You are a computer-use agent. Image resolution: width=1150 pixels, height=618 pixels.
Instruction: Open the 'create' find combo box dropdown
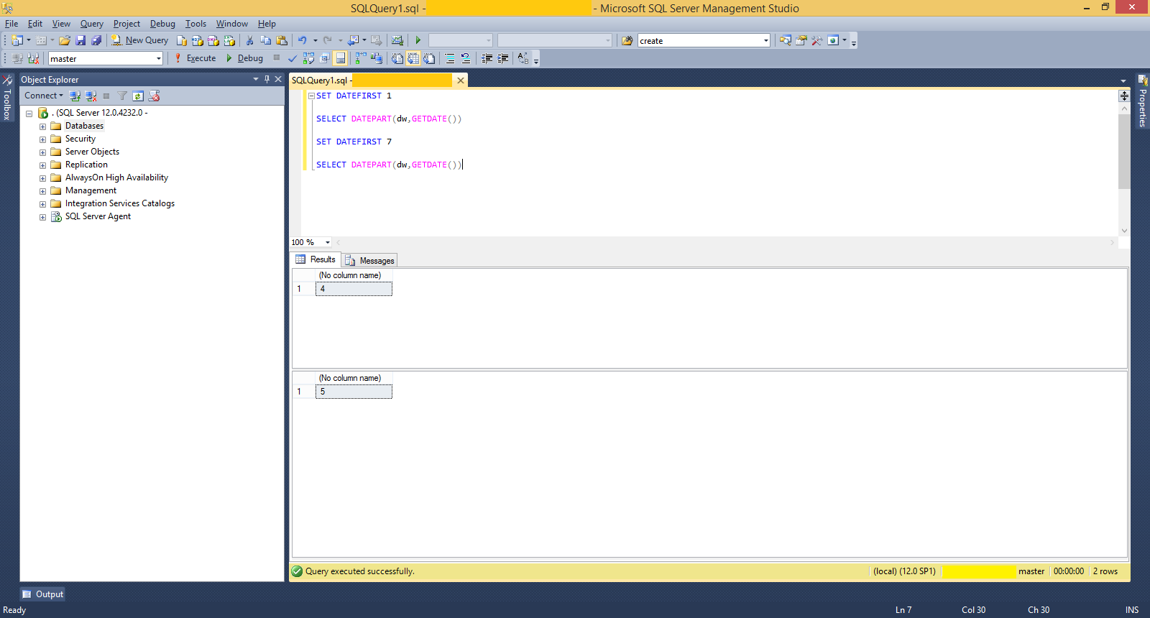click(765, 41)
